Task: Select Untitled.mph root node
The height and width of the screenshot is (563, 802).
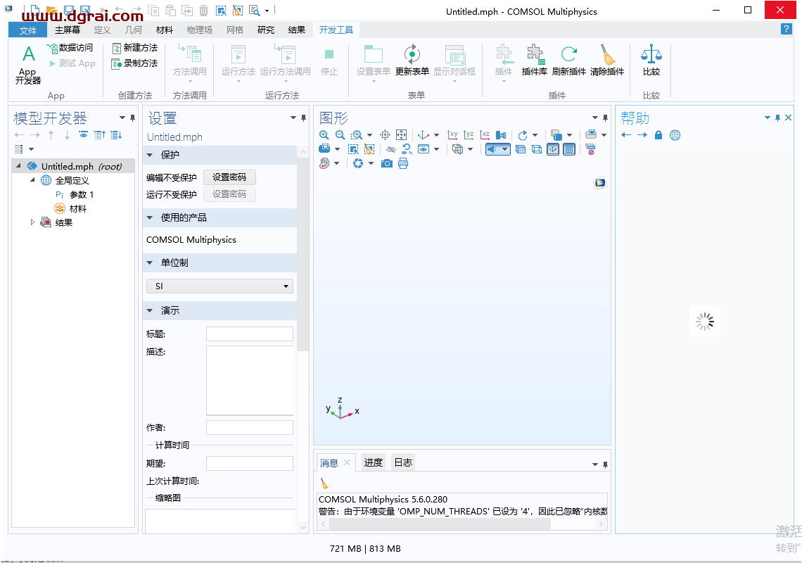Action: pyautogui.click(x=75, y=166)
